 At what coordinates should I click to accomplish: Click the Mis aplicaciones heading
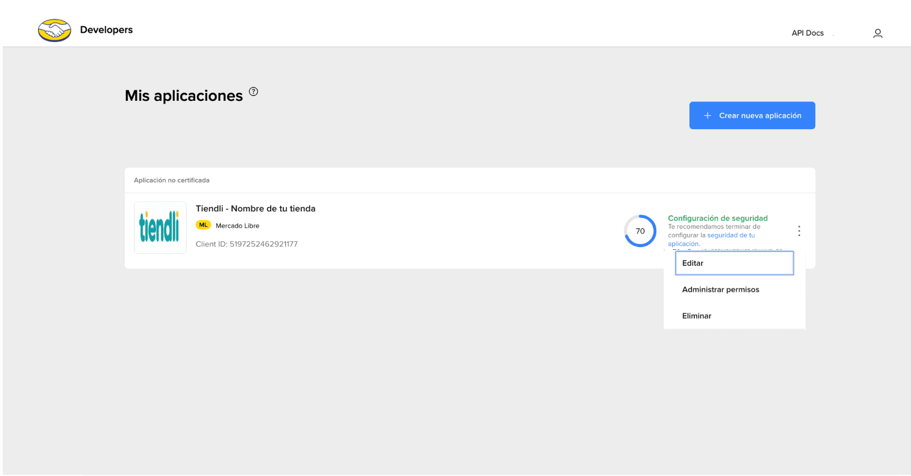click(x=184, y=96)
